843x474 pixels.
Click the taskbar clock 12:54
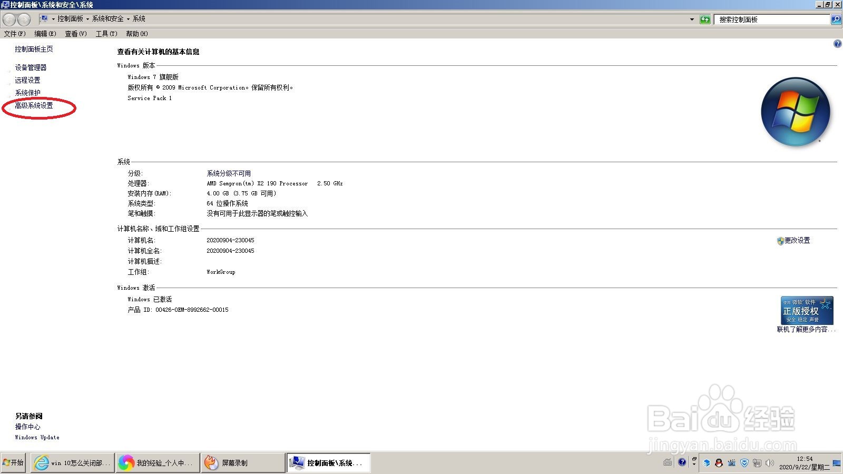pos(805,459)
